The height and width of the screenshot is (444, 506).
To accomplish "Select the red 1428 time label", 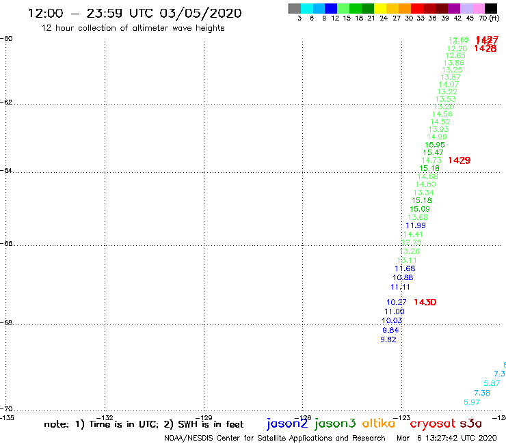I will click(485, 48).
